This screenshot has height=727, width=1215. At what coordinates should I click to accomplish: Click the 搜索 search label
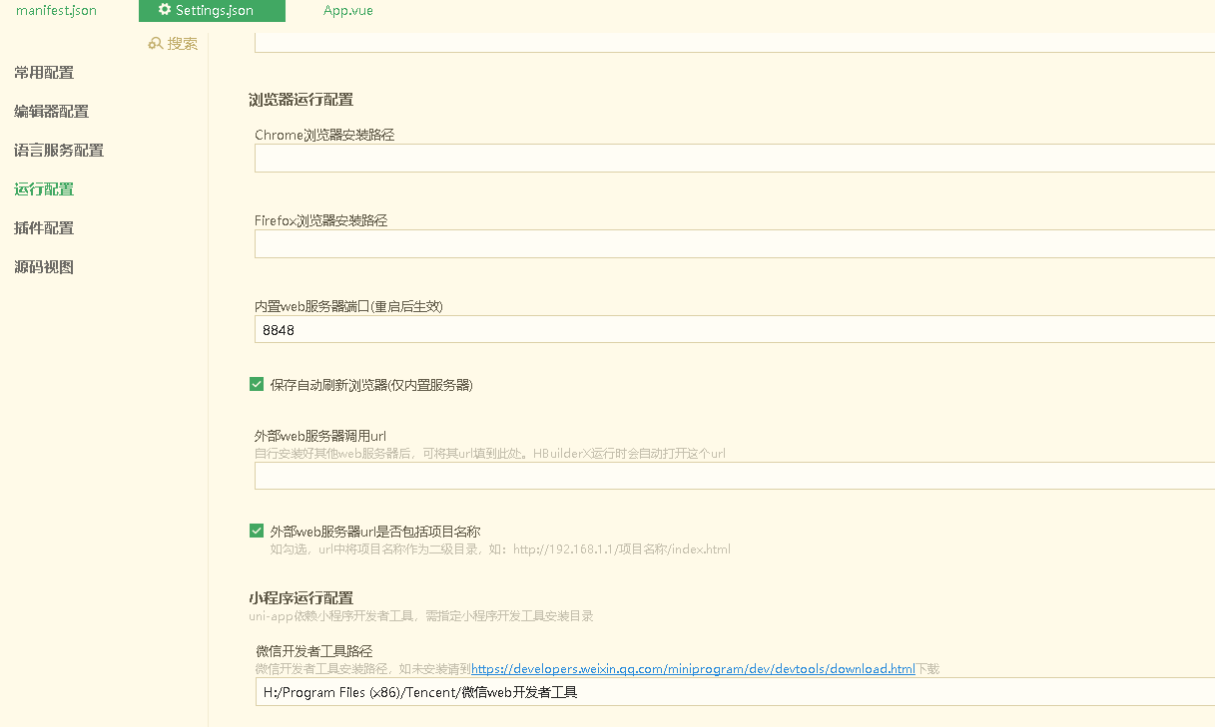click(x=182, y=43)
